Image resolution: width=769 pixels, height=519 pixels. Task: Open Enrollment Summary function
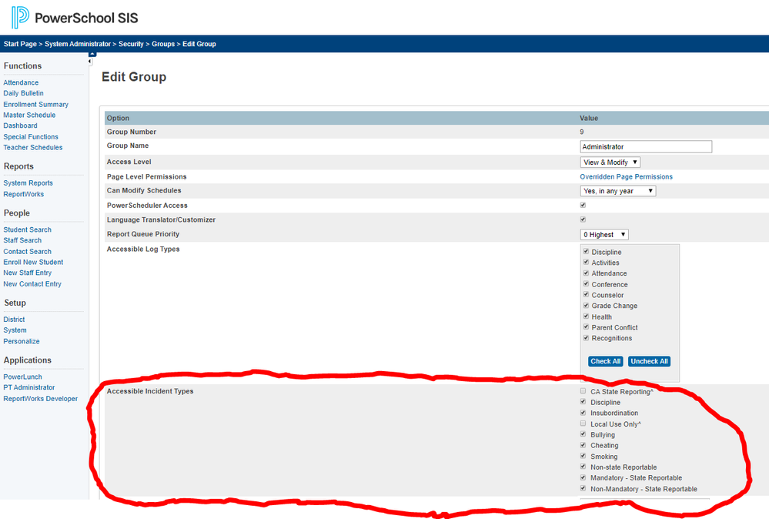coord(36,104)
